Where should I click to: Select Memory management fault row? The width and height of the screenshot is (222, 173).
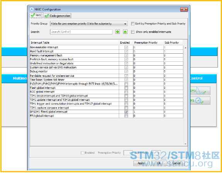106,55
